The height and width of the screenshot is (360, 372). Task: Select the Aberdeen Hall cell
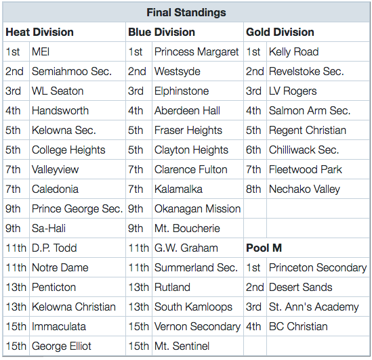(198, 110)
